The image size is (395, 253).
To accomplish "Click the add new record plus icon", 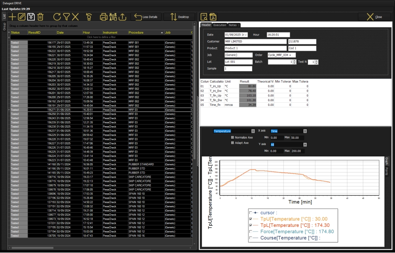I will [x=12, y=17].
